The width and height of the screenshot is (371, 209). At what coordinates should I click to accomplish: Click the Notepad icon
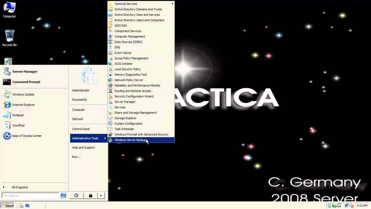pyautogui.click(x=7, y=115)
